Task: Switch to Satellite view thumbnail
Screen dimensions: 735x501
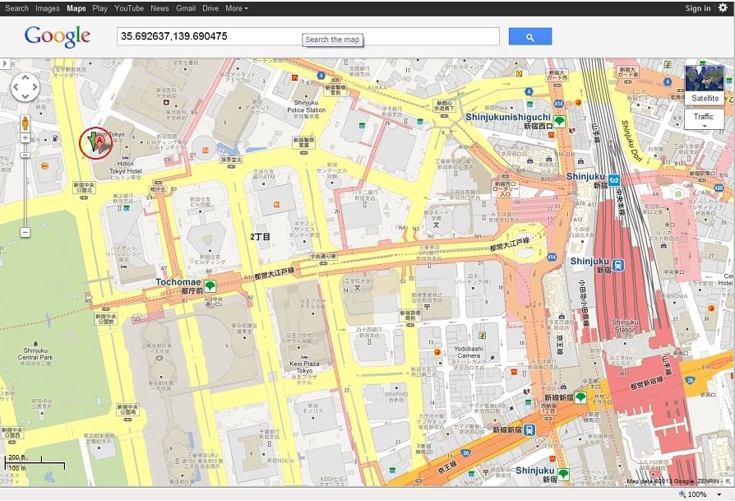Action: (705, 85)
